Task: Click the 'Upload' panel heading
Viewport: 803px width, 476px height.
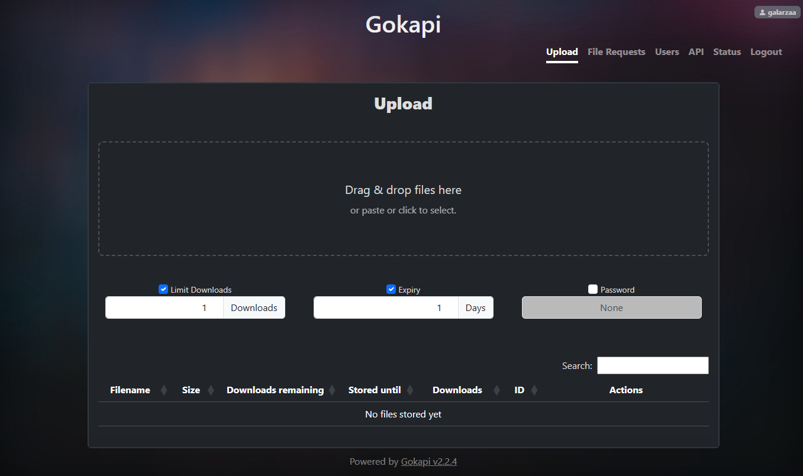Action: tap(404, 104)
